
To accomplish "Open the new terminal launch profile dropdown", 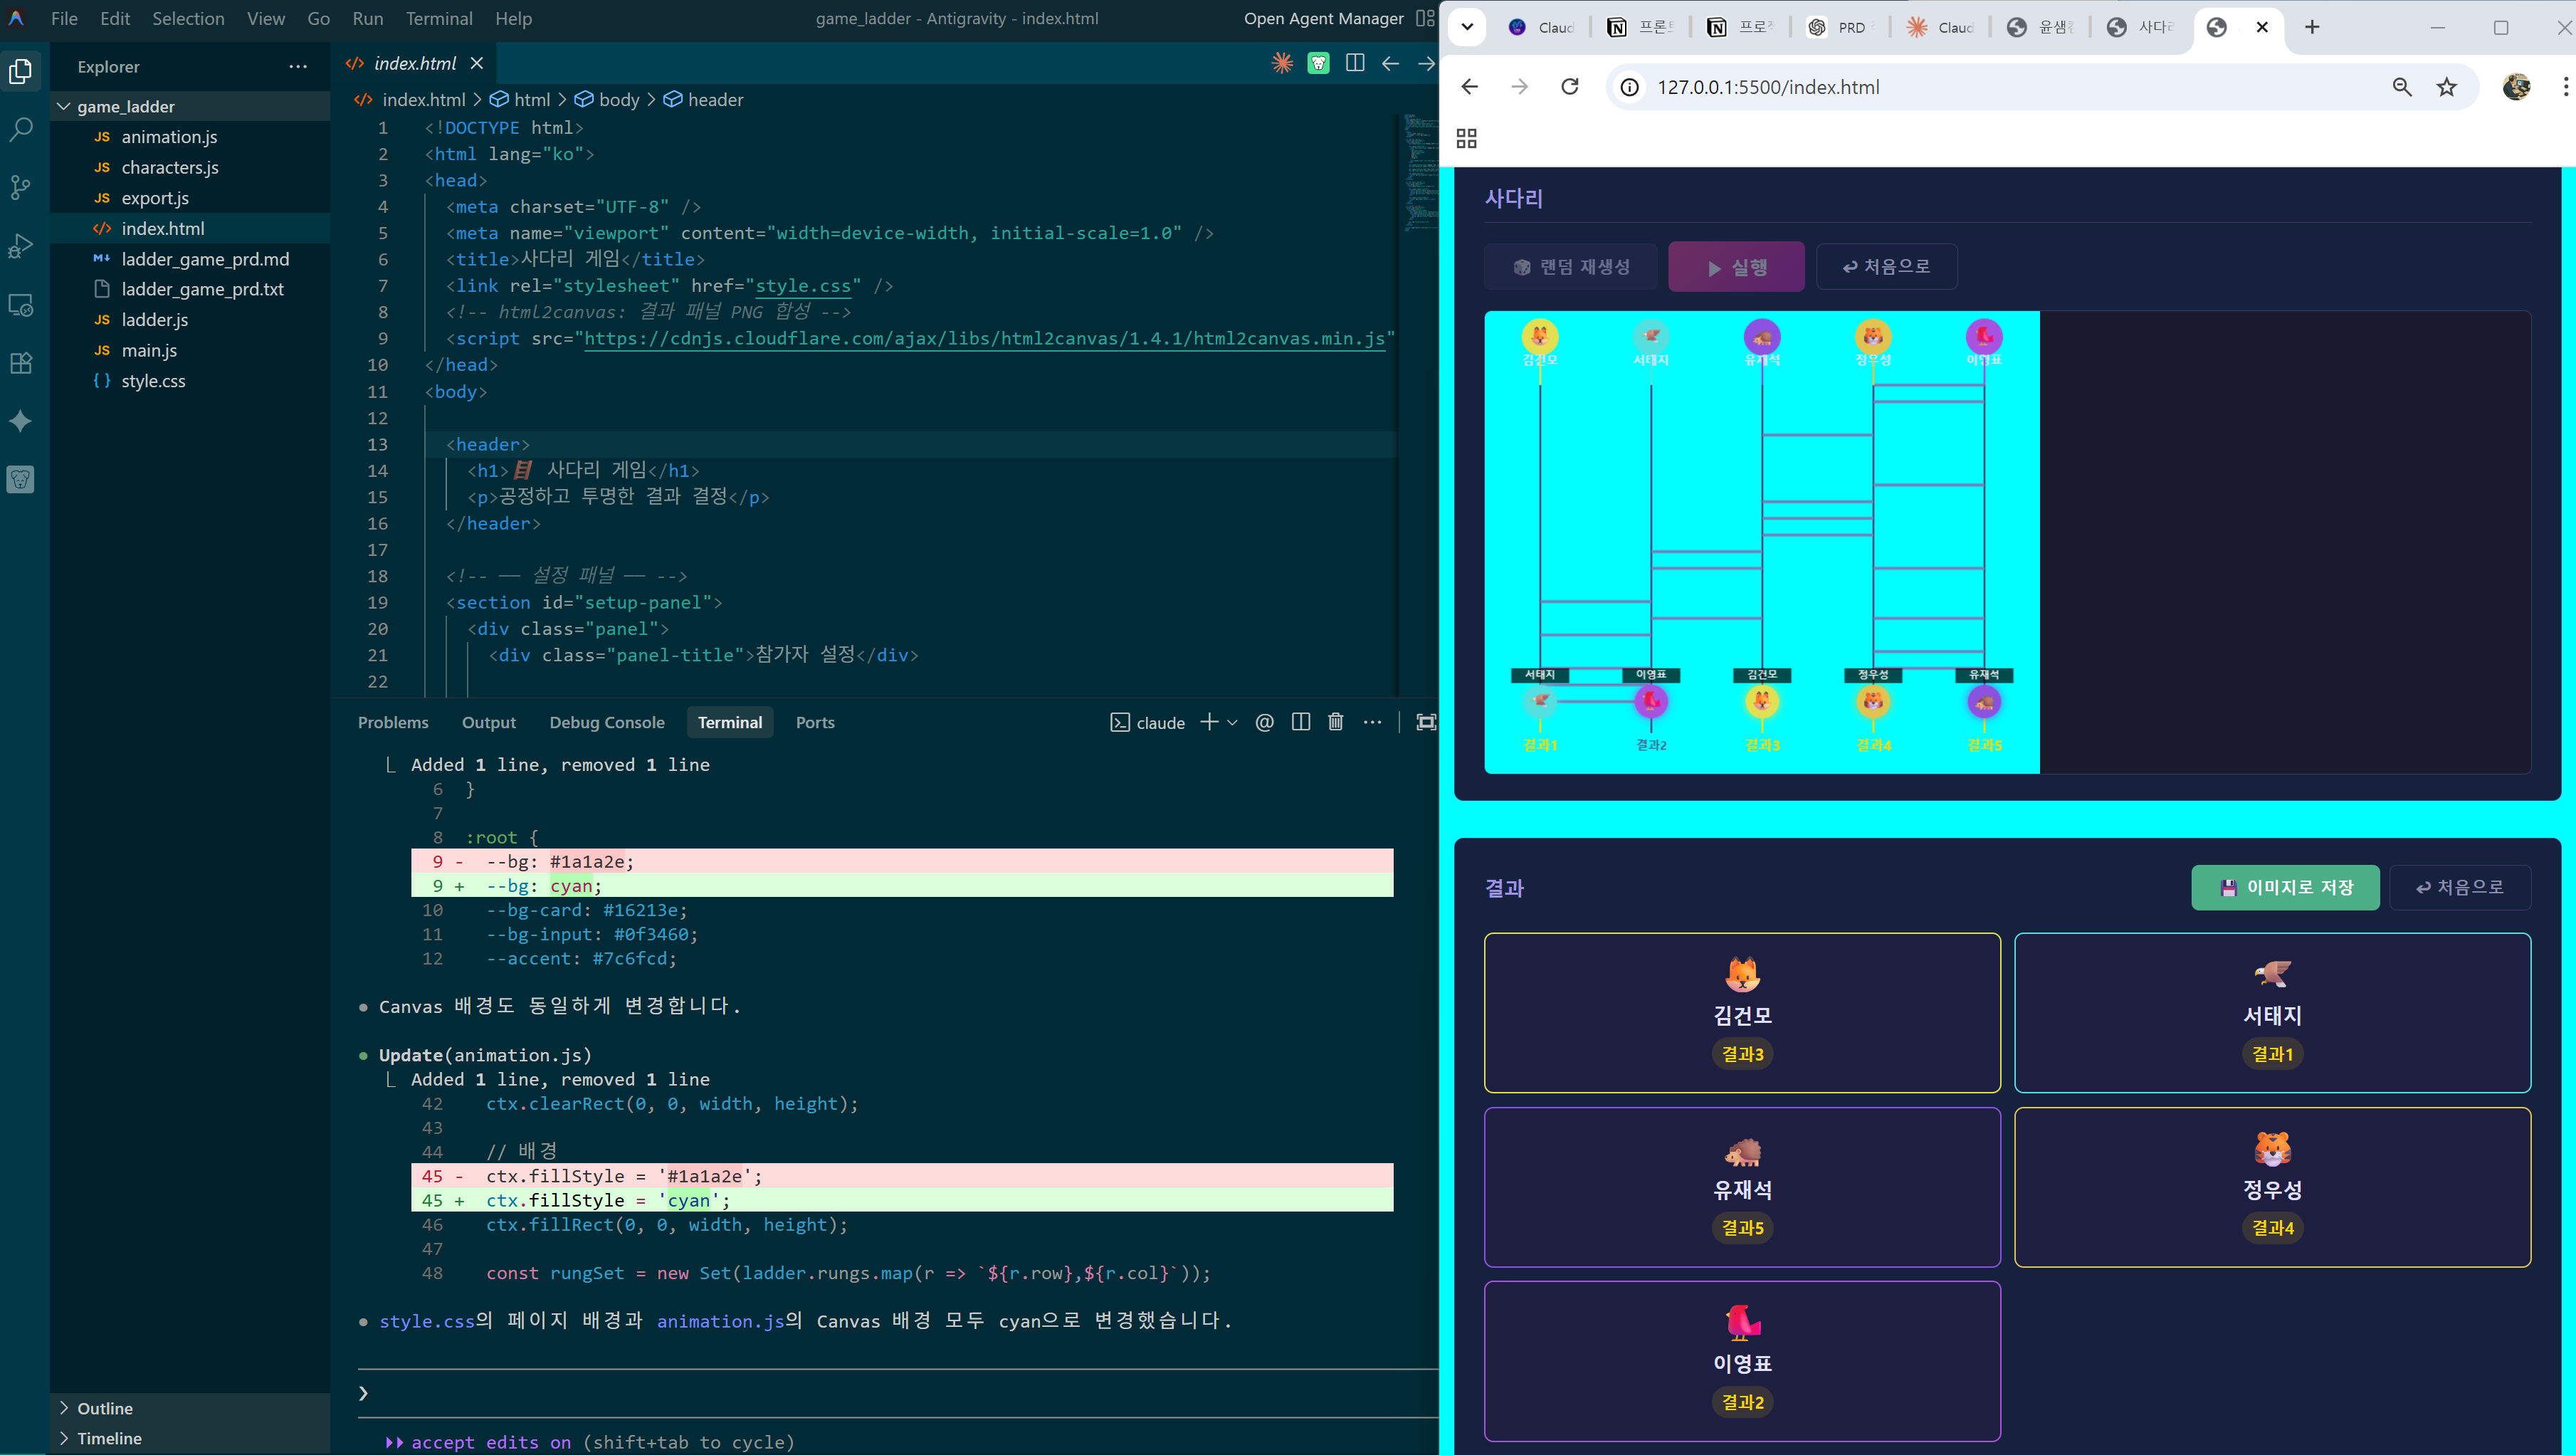I will click(1232, 722).
